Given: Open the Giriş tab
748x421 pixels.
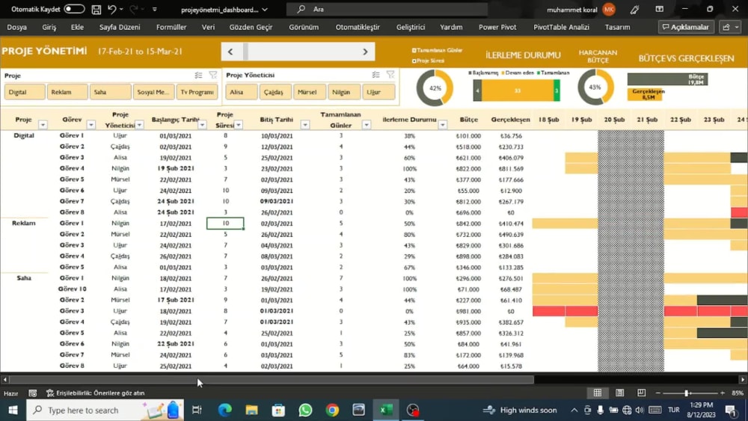Looking at the screenshot, I should (x=49, y=27).
